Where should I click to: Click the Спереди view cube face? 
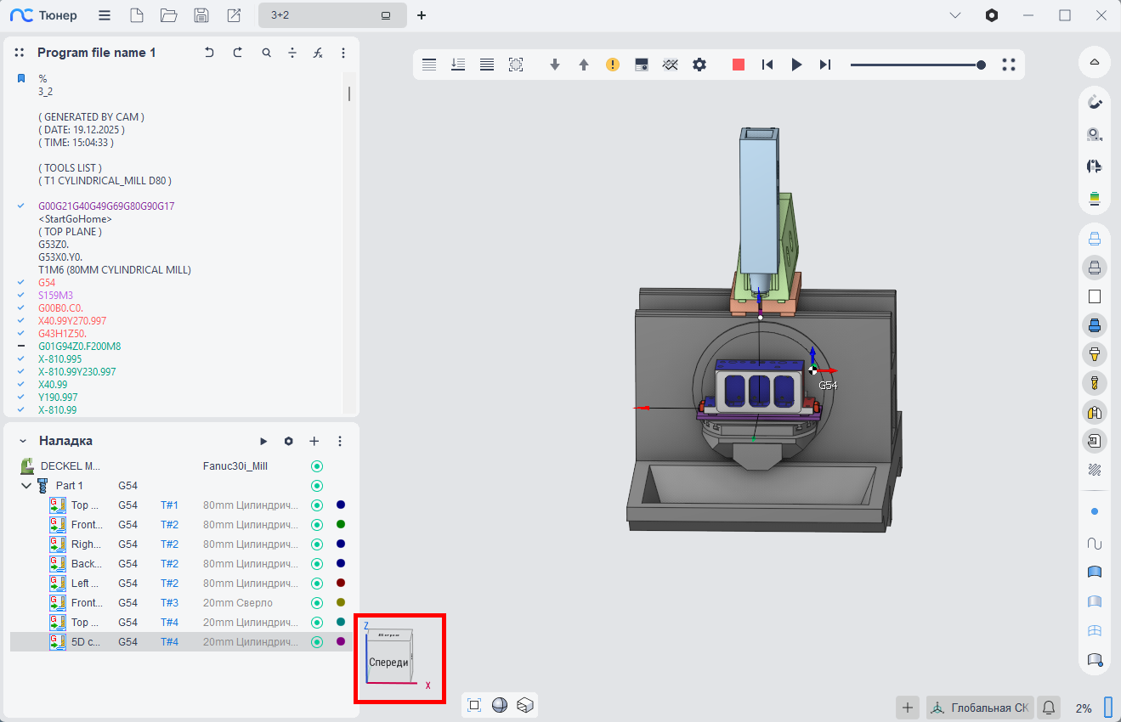tap(388, 663)
